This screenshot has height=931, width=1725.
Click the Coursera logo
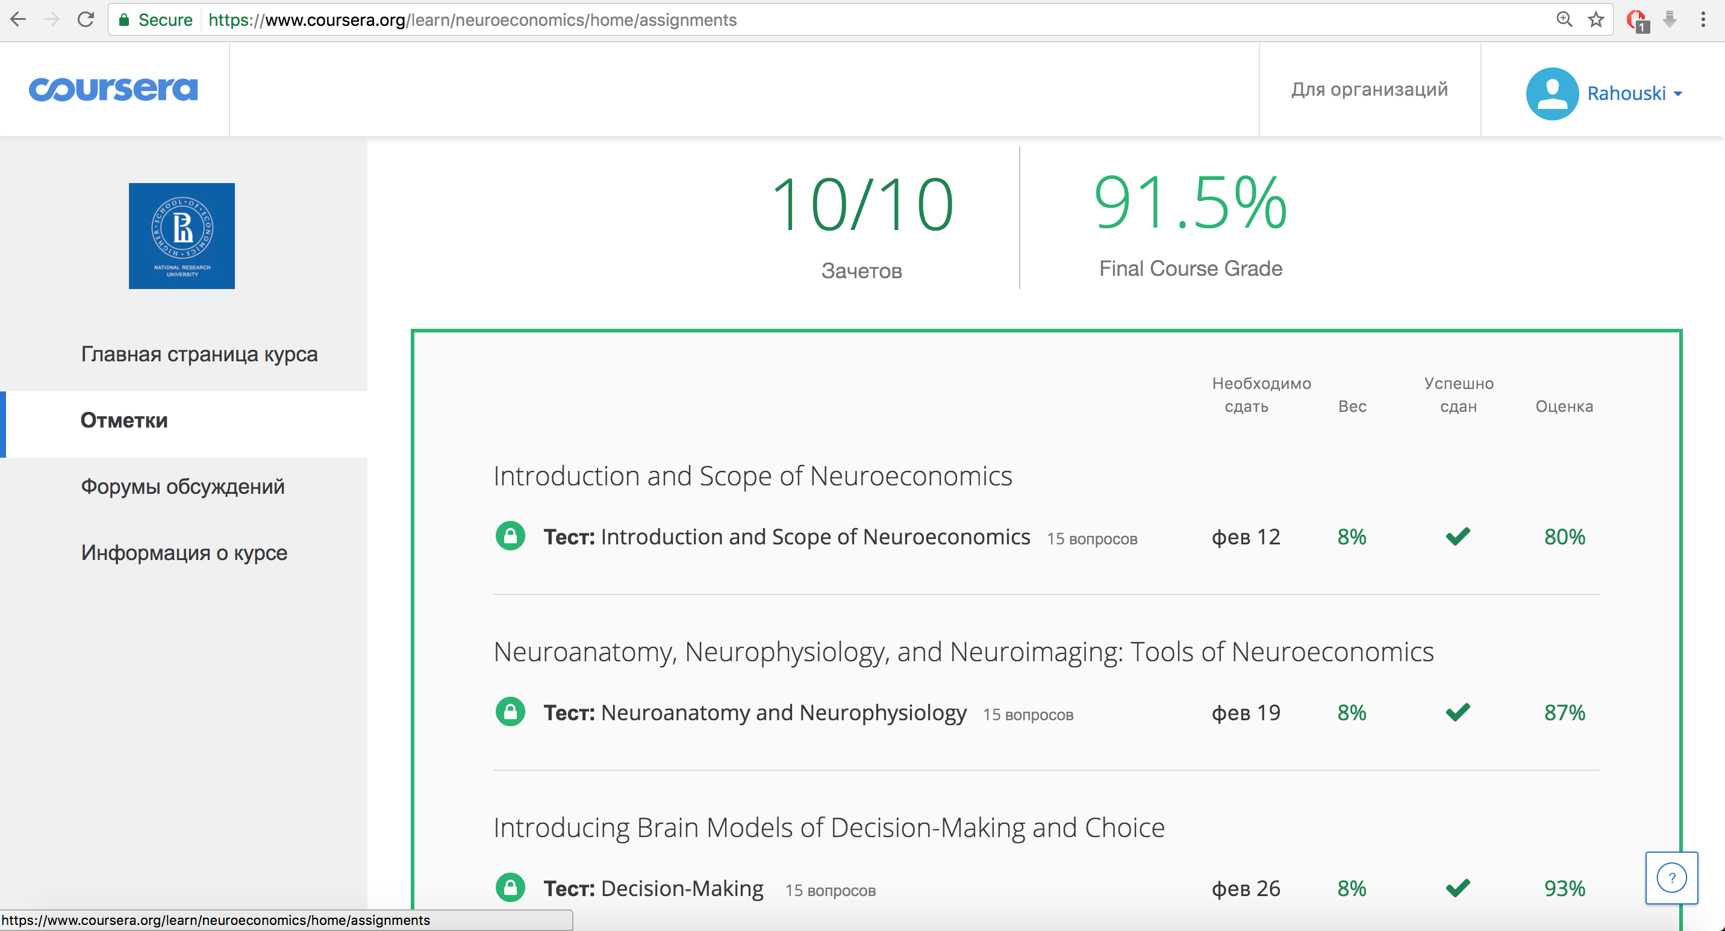click(113, 89)
